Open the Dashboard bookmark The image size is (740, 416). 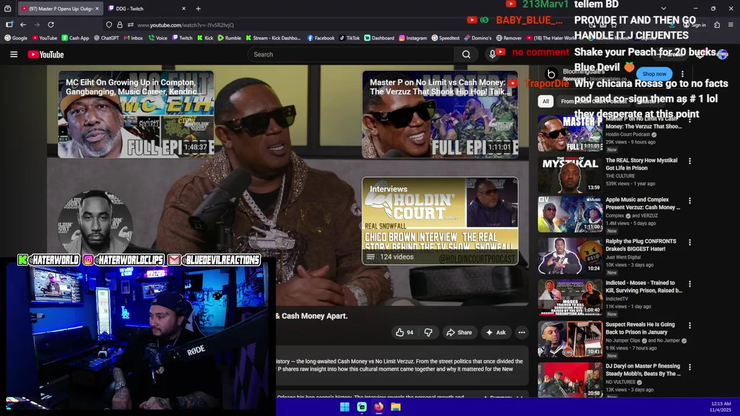pos(379,38)
